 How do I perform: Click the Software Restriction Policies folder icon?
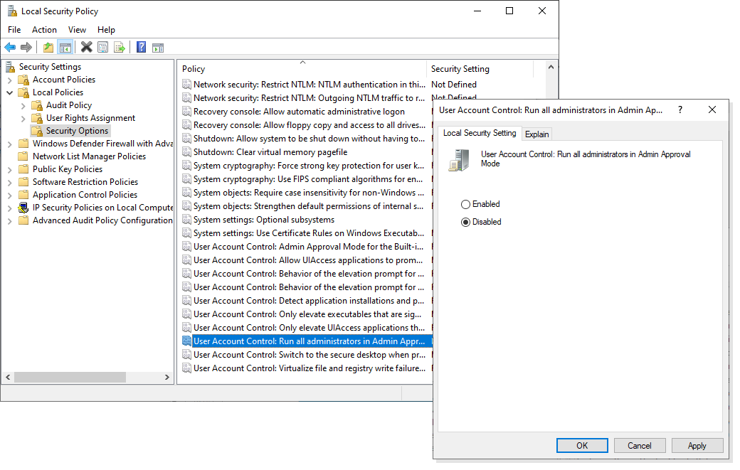point(23,182)
